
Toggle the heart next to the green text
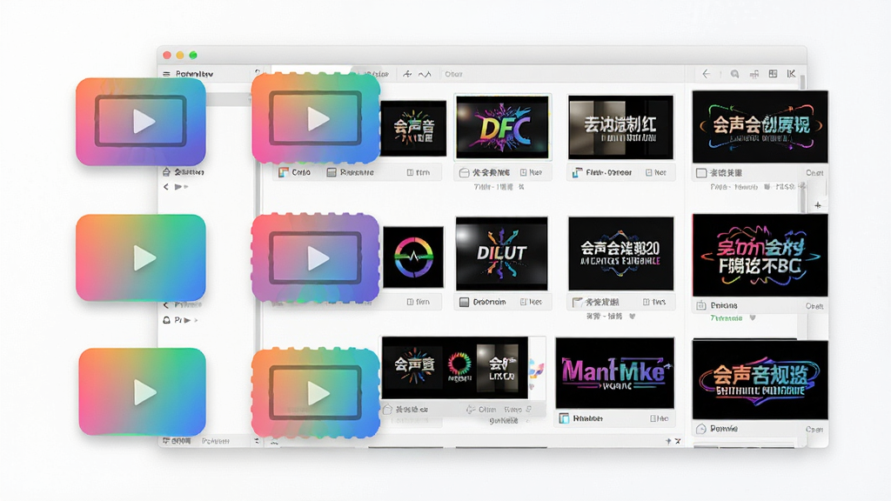(x=753, y=318)
